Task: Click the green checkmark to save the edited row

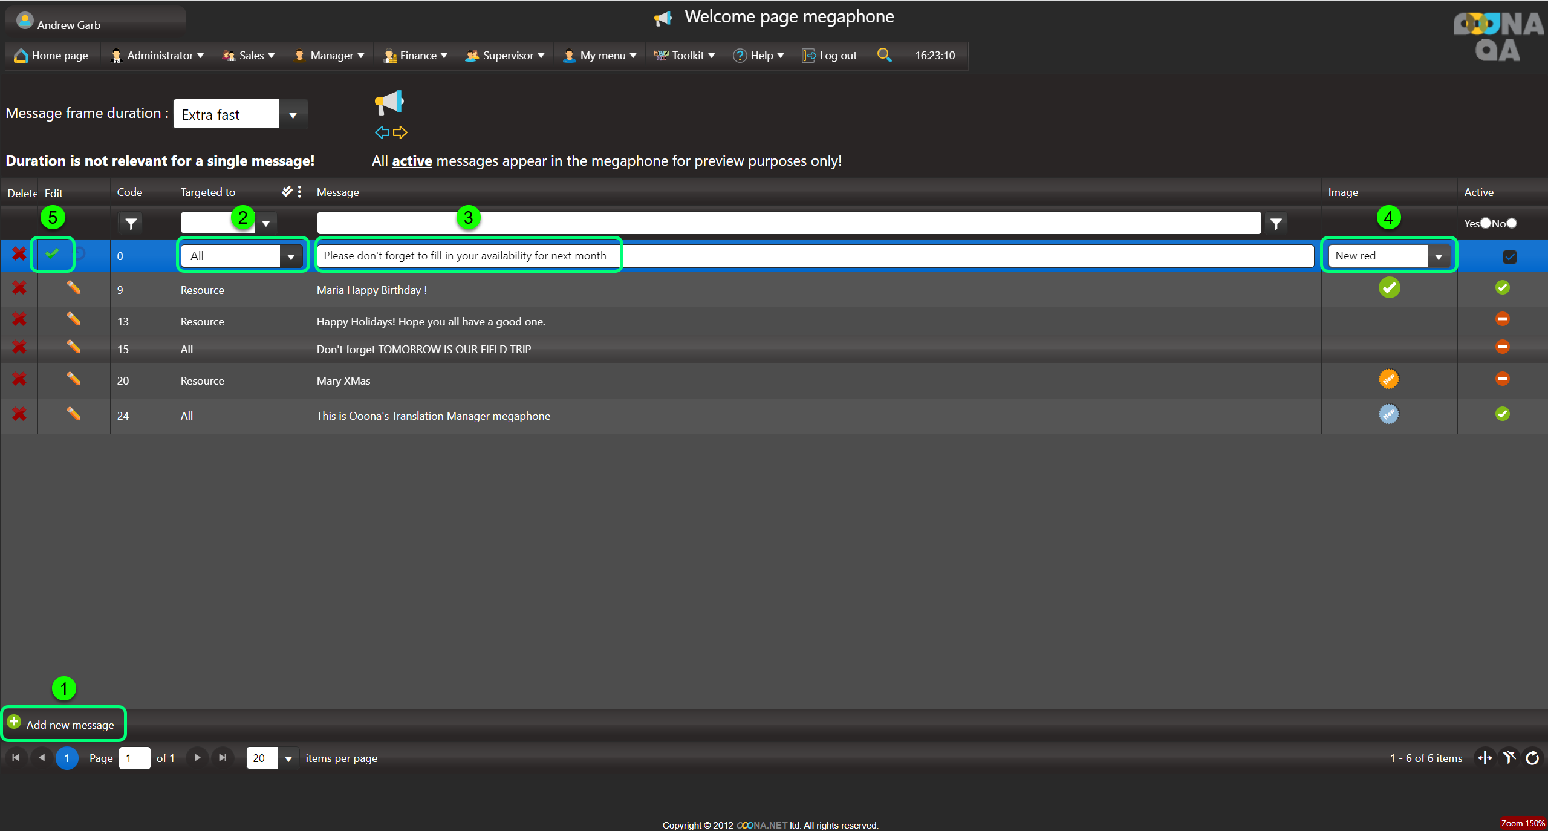Action: [53, 254]
